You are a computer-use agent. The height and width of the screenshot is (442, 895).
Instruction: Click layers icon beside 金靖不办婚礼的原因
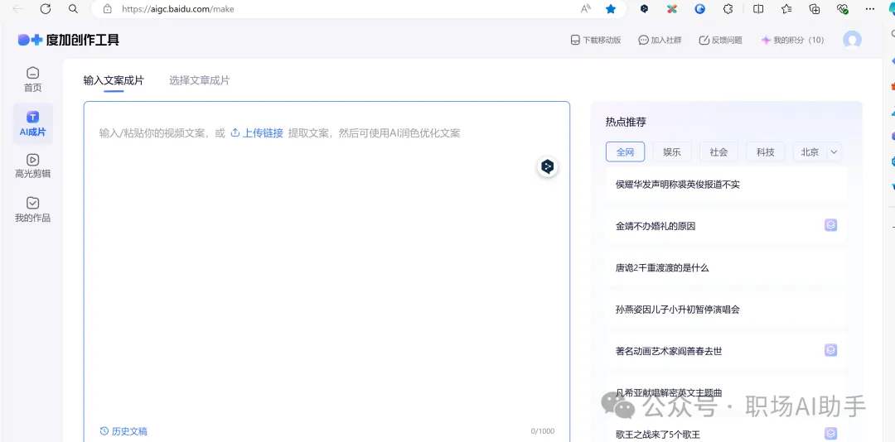click(830, 225)
